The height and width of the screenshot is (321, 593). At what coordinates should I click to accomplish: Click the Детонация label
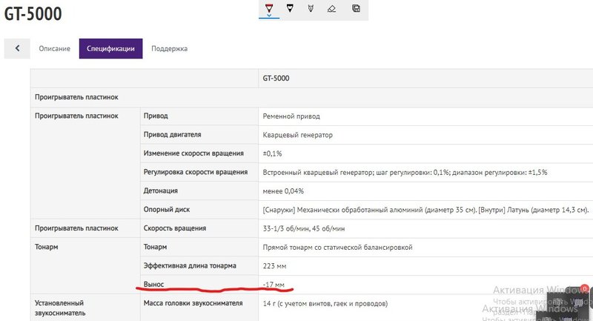160,191
